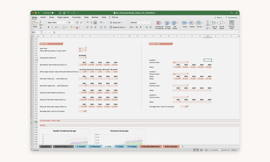Click the Decrease Indent icon

pos(101,27)
